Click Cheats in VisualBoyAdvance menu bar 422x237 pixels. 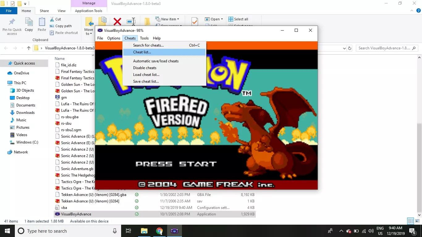click(x=130, y=38)
